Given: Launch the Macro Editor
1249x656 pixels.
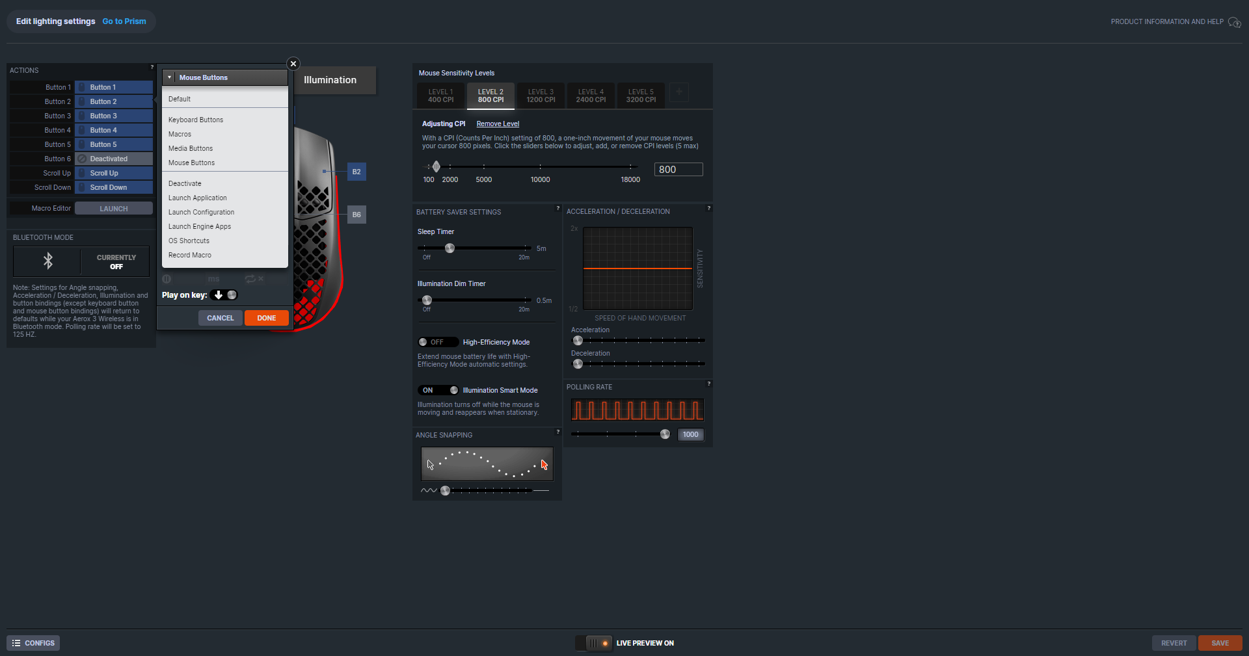Looking at the screenshot, I should pos(114,209).
